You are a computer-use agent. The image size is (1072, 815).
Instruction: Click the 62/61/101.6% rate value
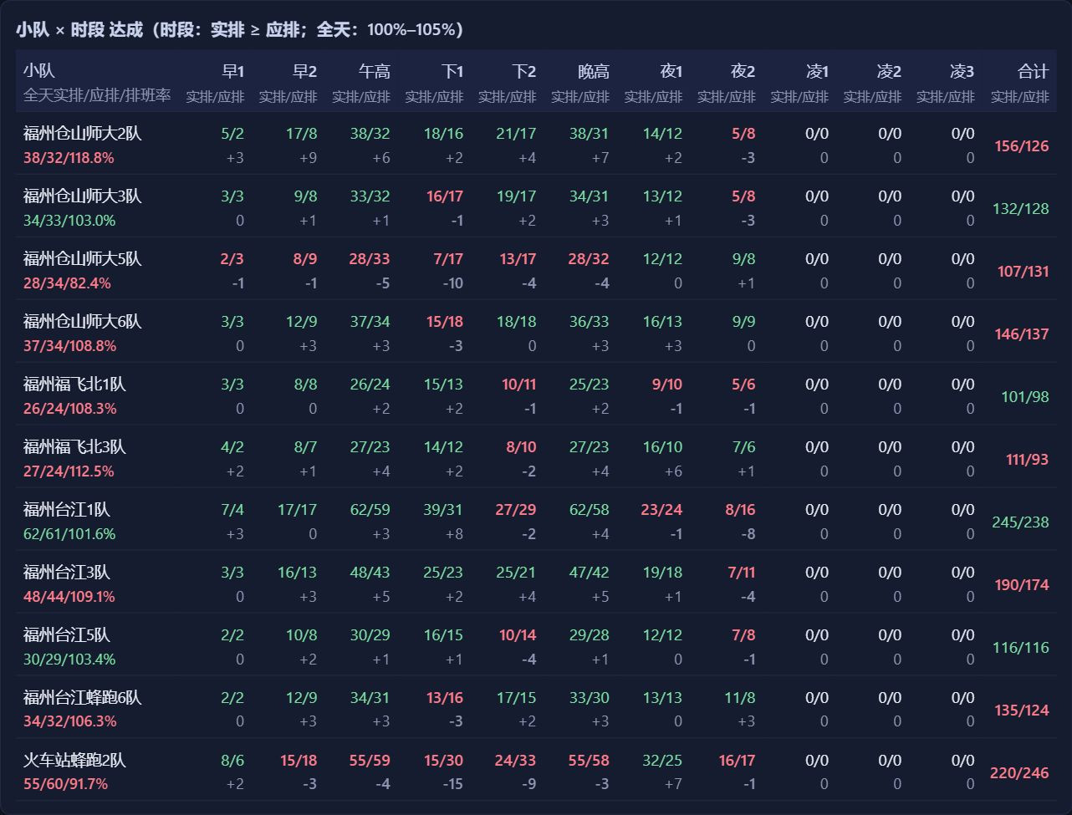click(x=69, y=533)
